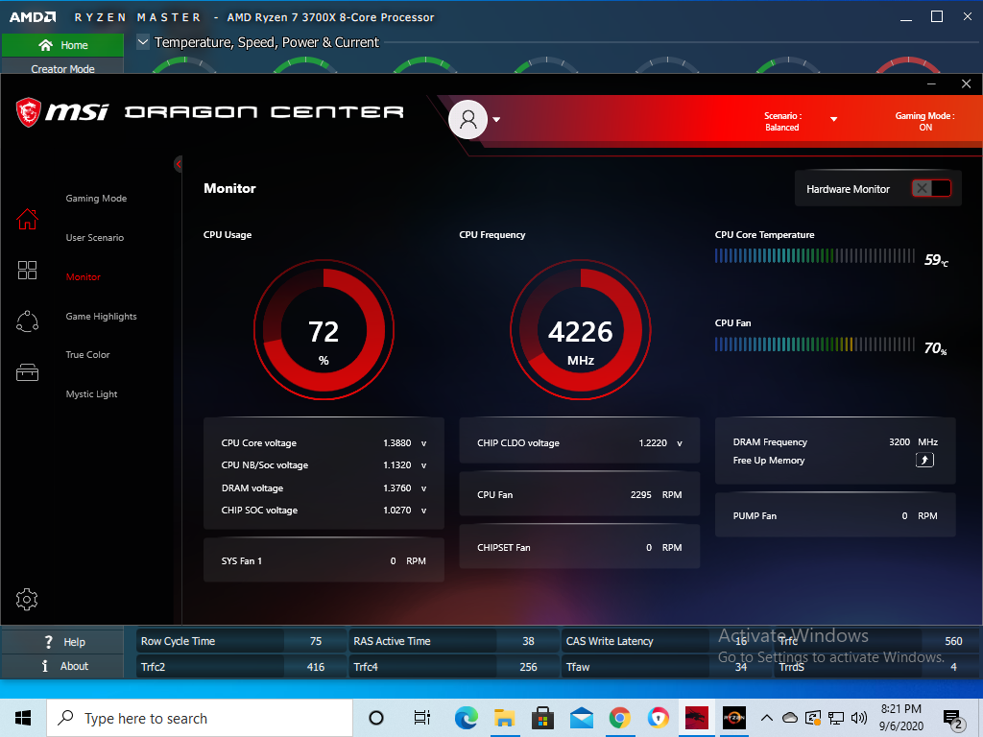Open the home icon in Dragon Center sidebar
983x737 pixels.
click(x=27, y=219)
